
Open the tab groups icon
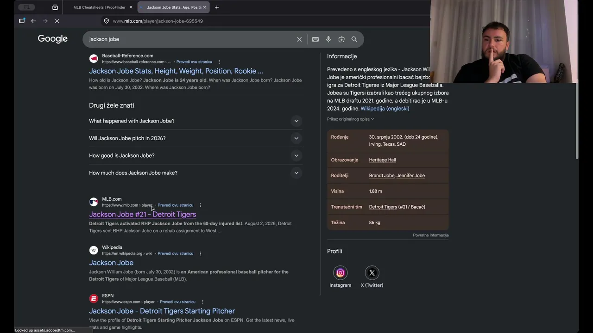click(55, 7)
